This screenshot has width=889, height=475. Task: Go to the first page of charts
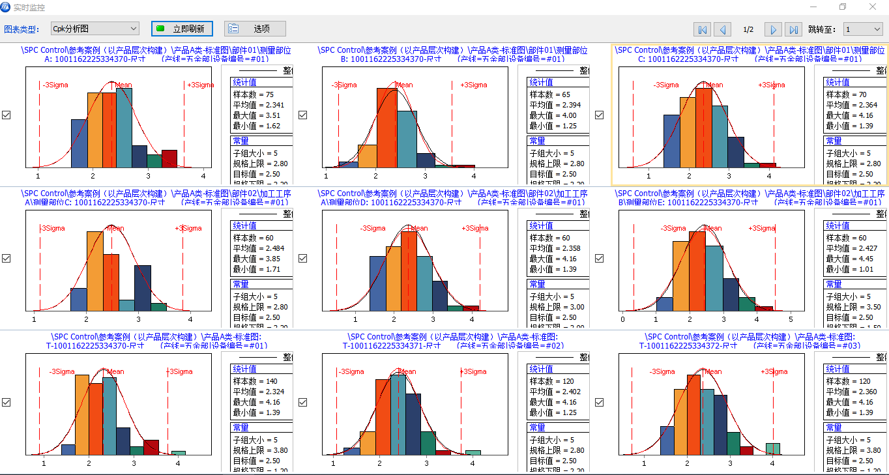click(x=703, y=29)
